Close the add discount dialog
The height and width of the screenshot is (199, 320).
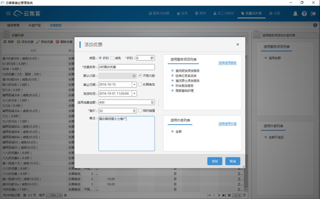pyautogui.click(x=238, y=44)
